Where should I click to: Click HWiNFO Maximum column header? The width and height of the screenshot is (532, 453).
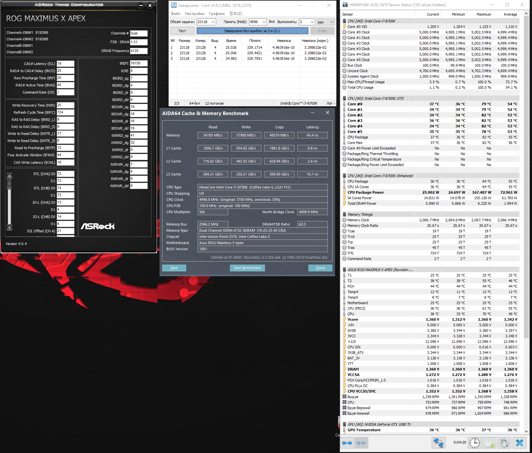(480, 14)
